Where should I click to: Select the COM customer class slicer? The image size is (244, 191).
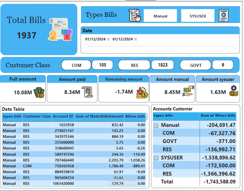click(76, 65)
